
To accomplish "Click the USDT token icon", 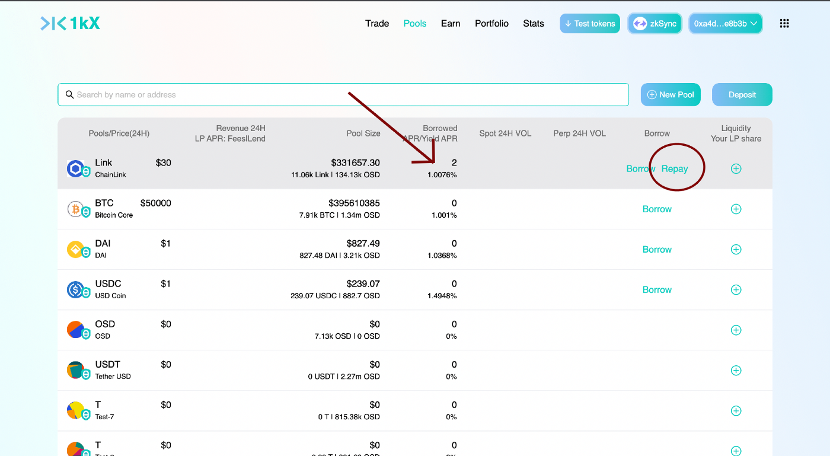I will 75,370.
